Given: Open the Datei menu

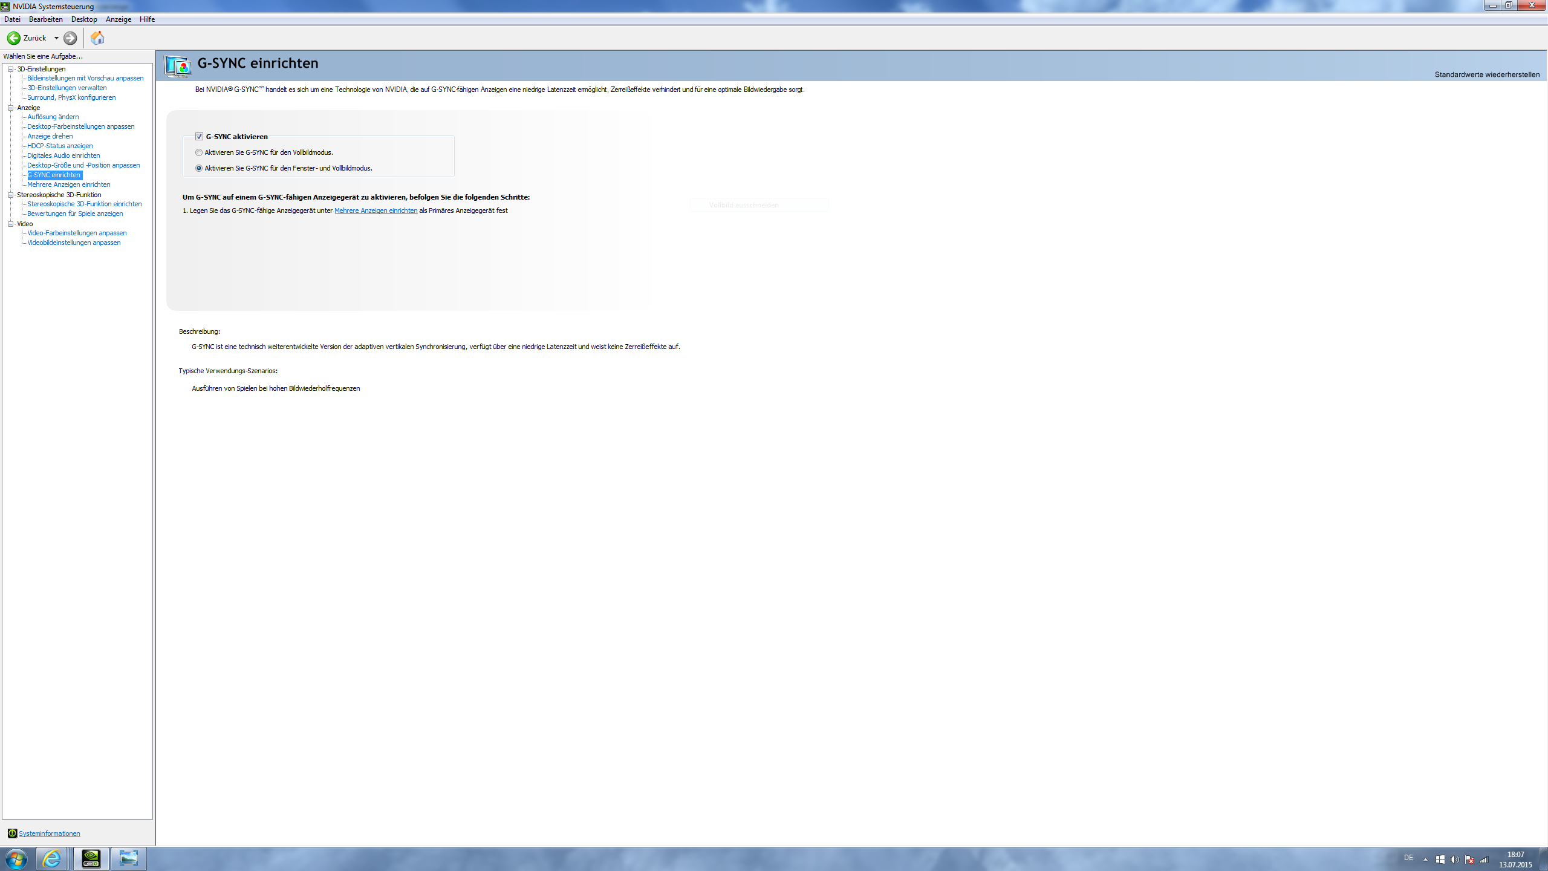Looking at the screenshot, I should click(x=12, y=19).
